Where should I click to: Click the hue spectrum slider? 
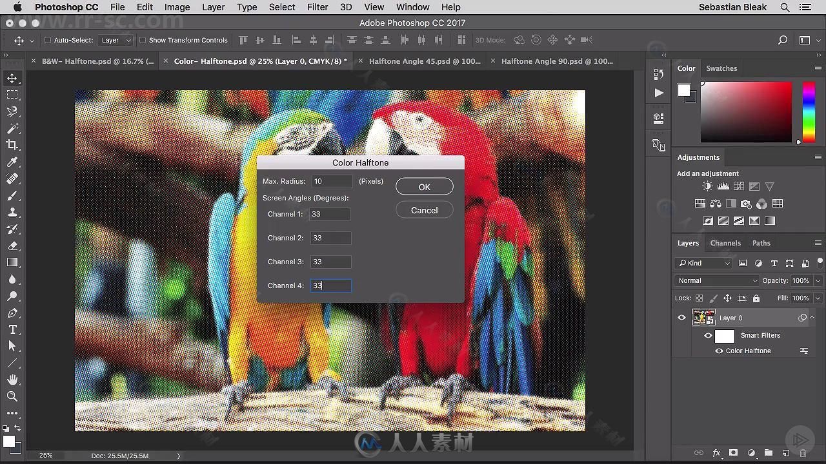pos(809,111)
